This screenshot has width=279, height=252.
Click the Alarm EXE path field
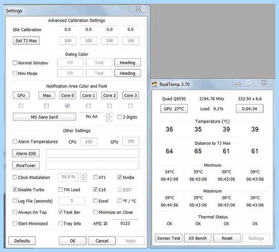click(93, 153)
